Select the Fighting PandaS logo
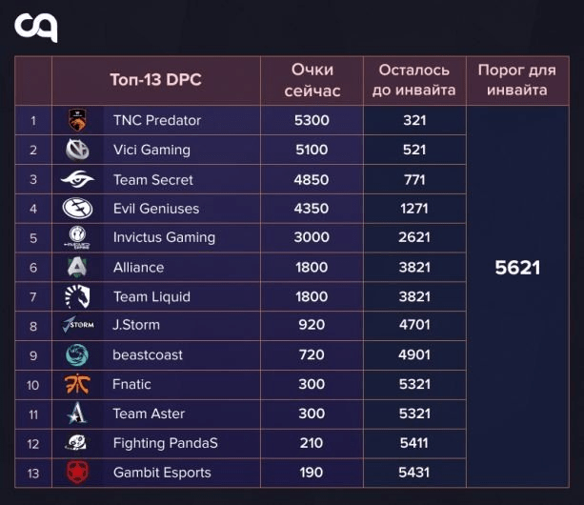This screenshot has width=584, height=505. coord(77,443)
